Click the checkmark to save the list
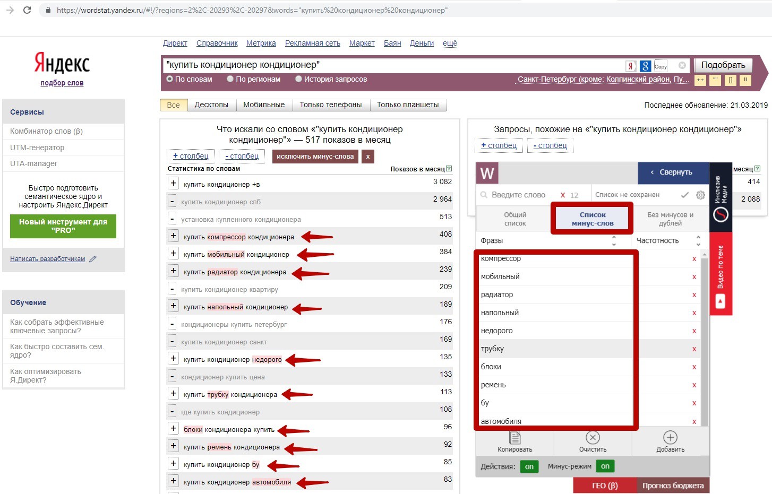The image size is (772, 494). point(685,195)
